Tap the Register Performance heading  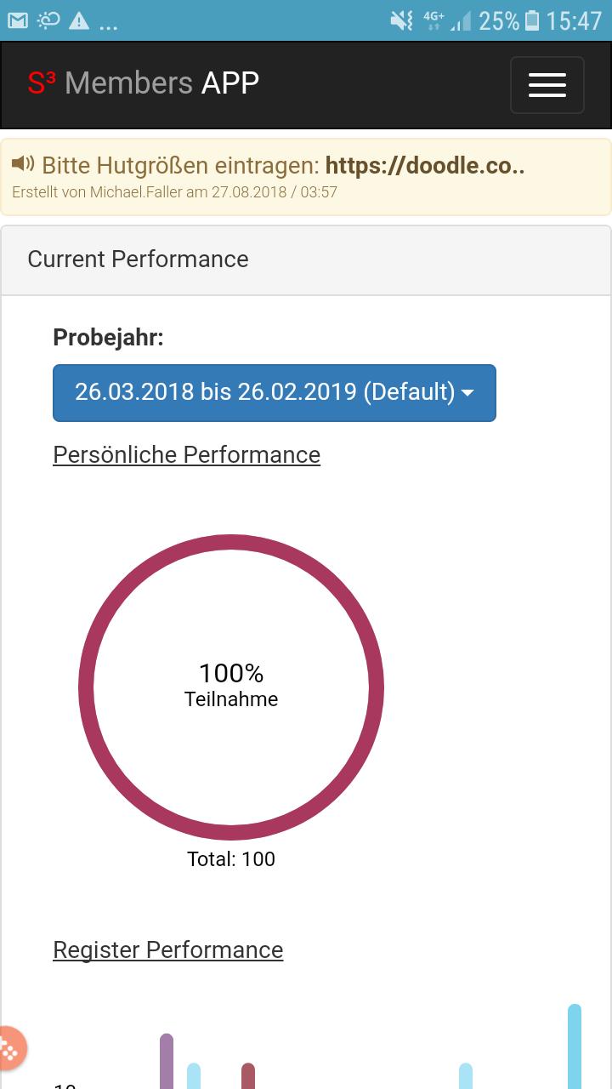pos(167,949)
